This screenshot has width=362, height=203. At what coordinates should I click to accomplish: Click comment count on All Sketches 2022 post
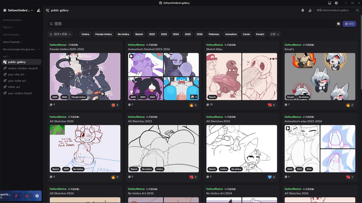209,177
